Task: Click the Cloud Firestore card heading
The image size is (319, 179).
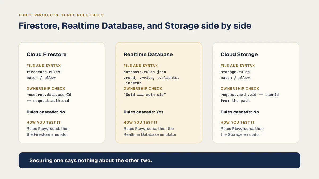Action: [x=47, y=54]
